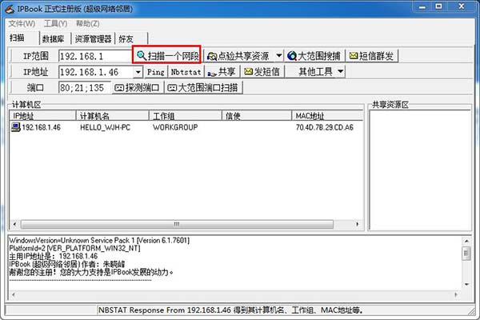The image size is (480, 320).
Task: Click the log pane horizontal scroll-right arrow
Action: click(456, 294)
